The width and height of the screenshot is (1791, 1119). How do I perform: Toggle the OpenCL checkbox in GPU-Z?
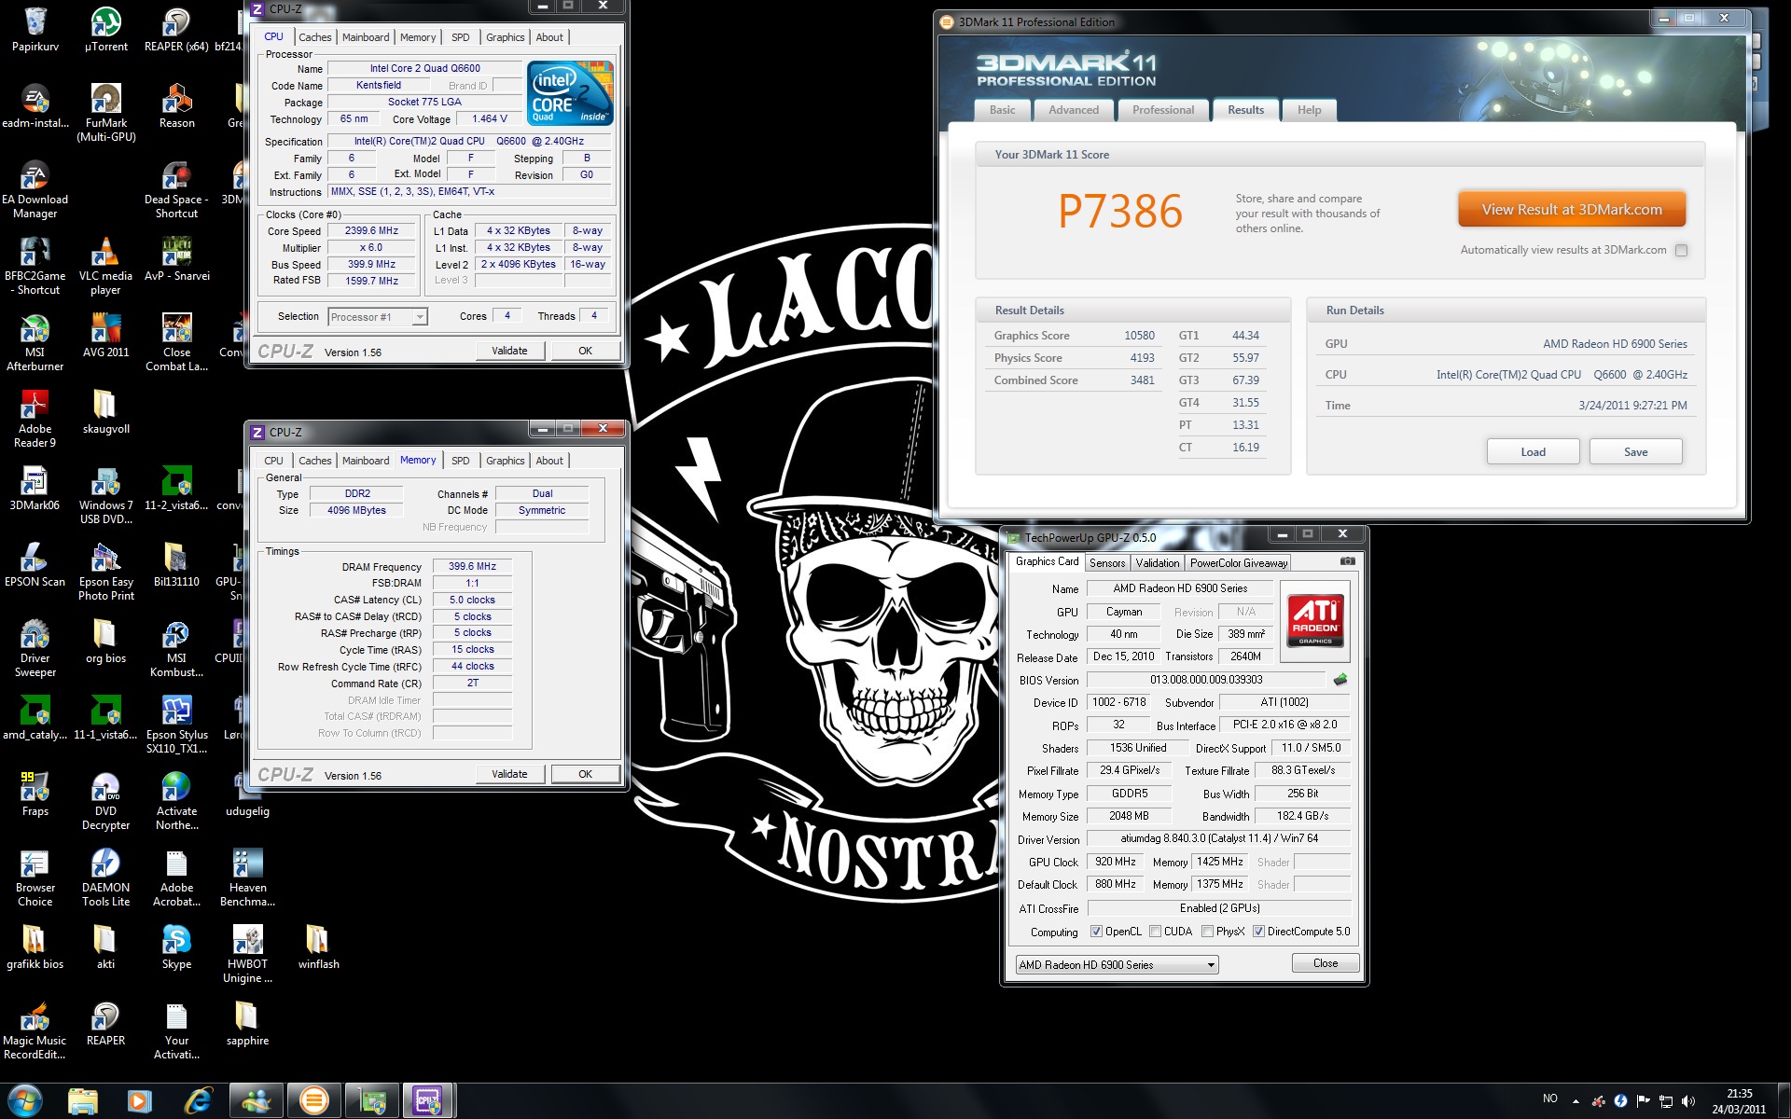pyautogui.click(x=1097, y=932)
